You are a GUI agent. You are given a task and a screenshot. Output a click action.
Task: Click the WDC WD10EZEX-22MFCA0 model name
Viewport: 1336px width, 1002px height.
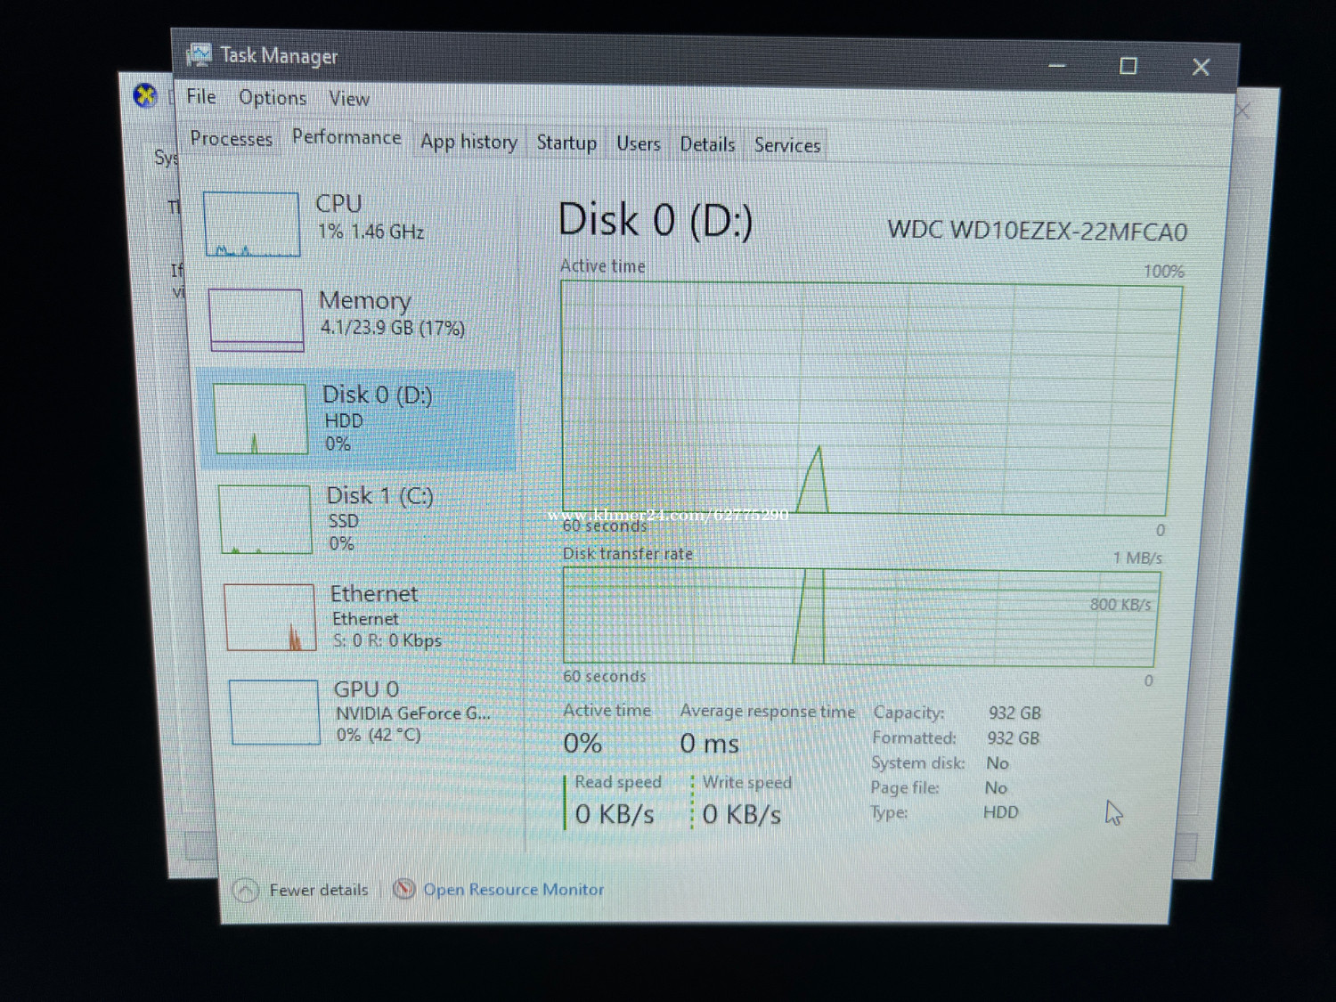(1038, 232)
